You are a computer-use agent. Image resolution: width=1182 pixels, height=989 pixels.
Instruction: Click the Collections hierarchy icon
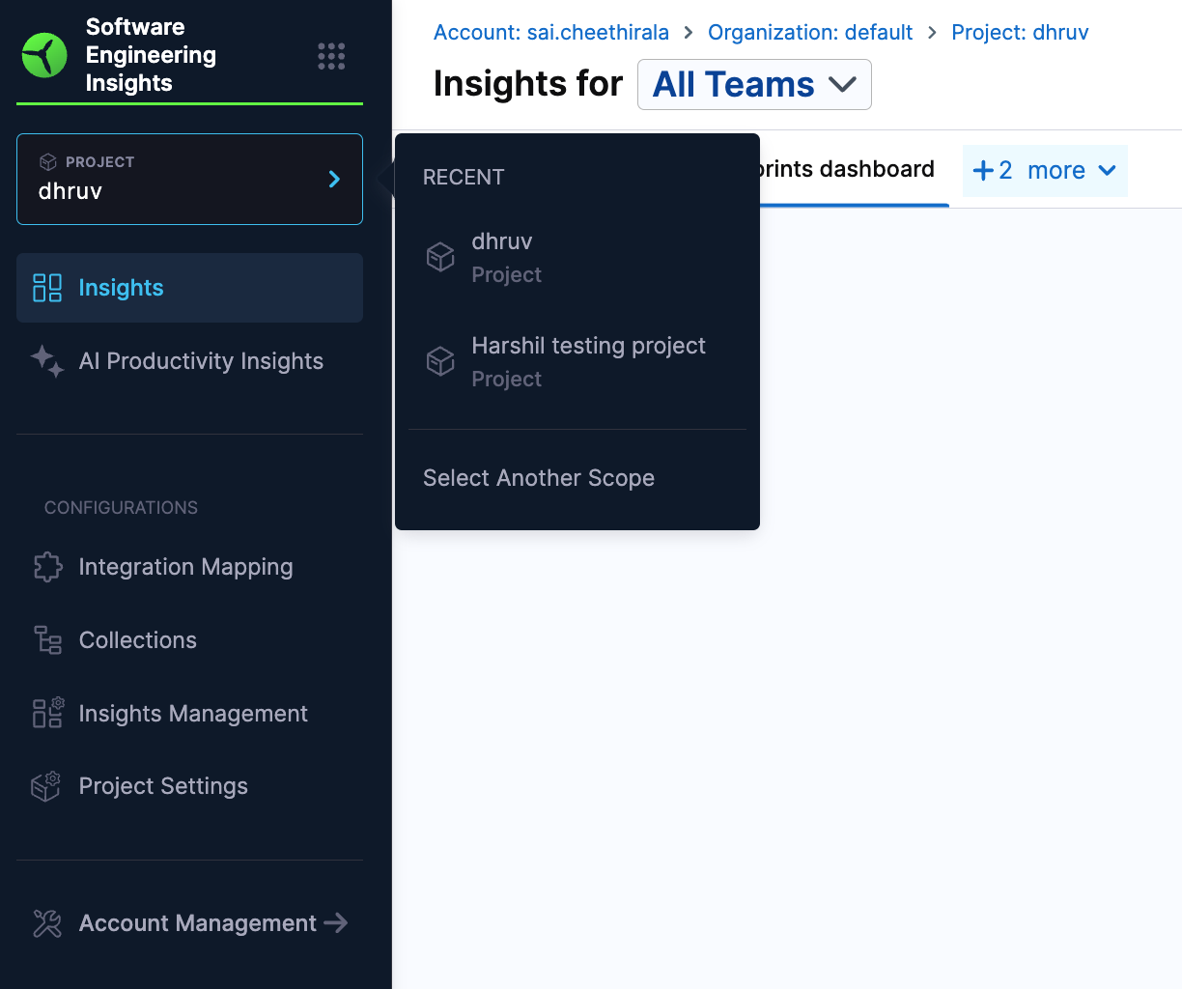47,640
